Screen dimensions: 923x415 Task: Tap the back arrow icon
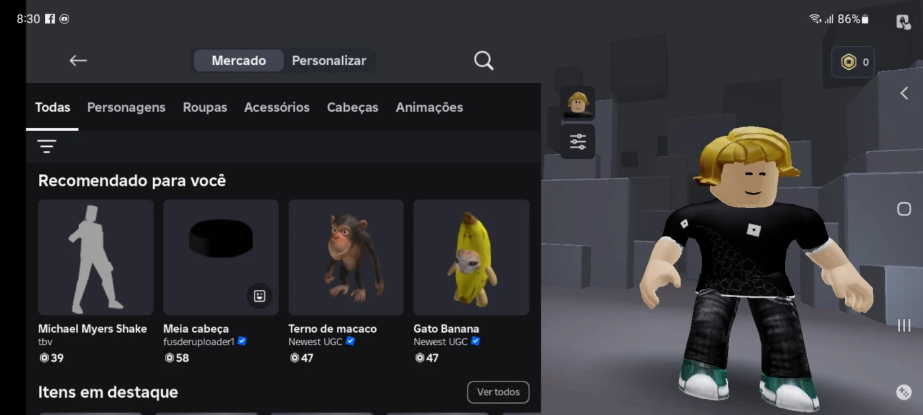[78, 61]
